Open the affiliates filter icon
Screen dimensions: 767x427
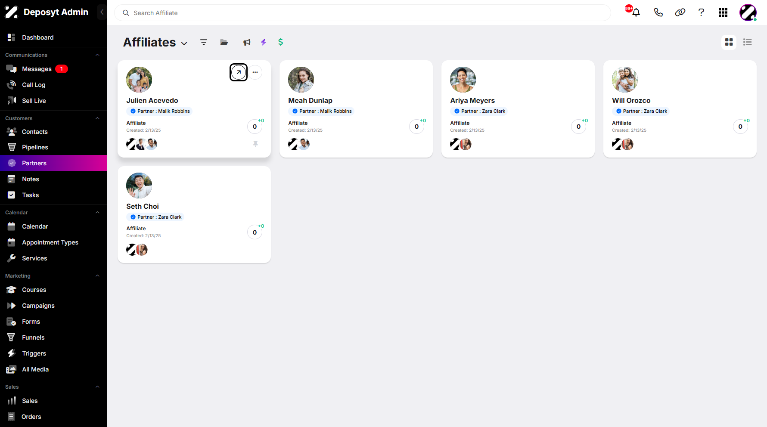click(204, 42)
